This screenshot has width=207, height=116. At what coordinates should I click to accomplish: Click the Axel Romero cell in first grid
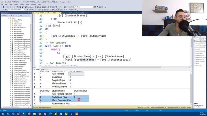[58, 74]
